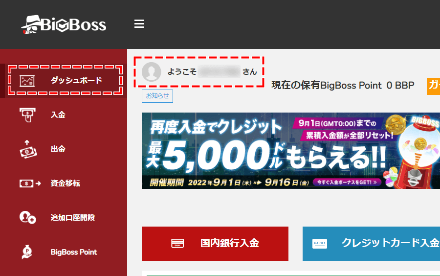Open 資金移転 in the sidebar
Screen dimensions: 440x276
pyautogui.click(x=64, y=184)
